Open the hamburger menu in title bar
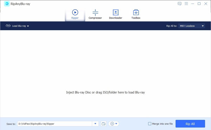 tap(186, 4)
